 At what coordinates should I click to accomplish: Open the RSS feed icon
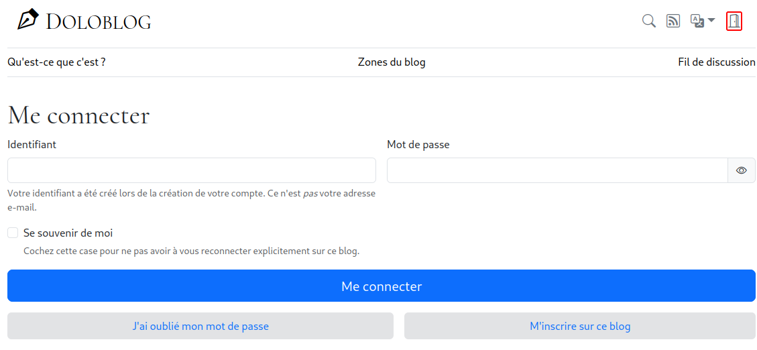pyautogui.click(x=673, y=21)
